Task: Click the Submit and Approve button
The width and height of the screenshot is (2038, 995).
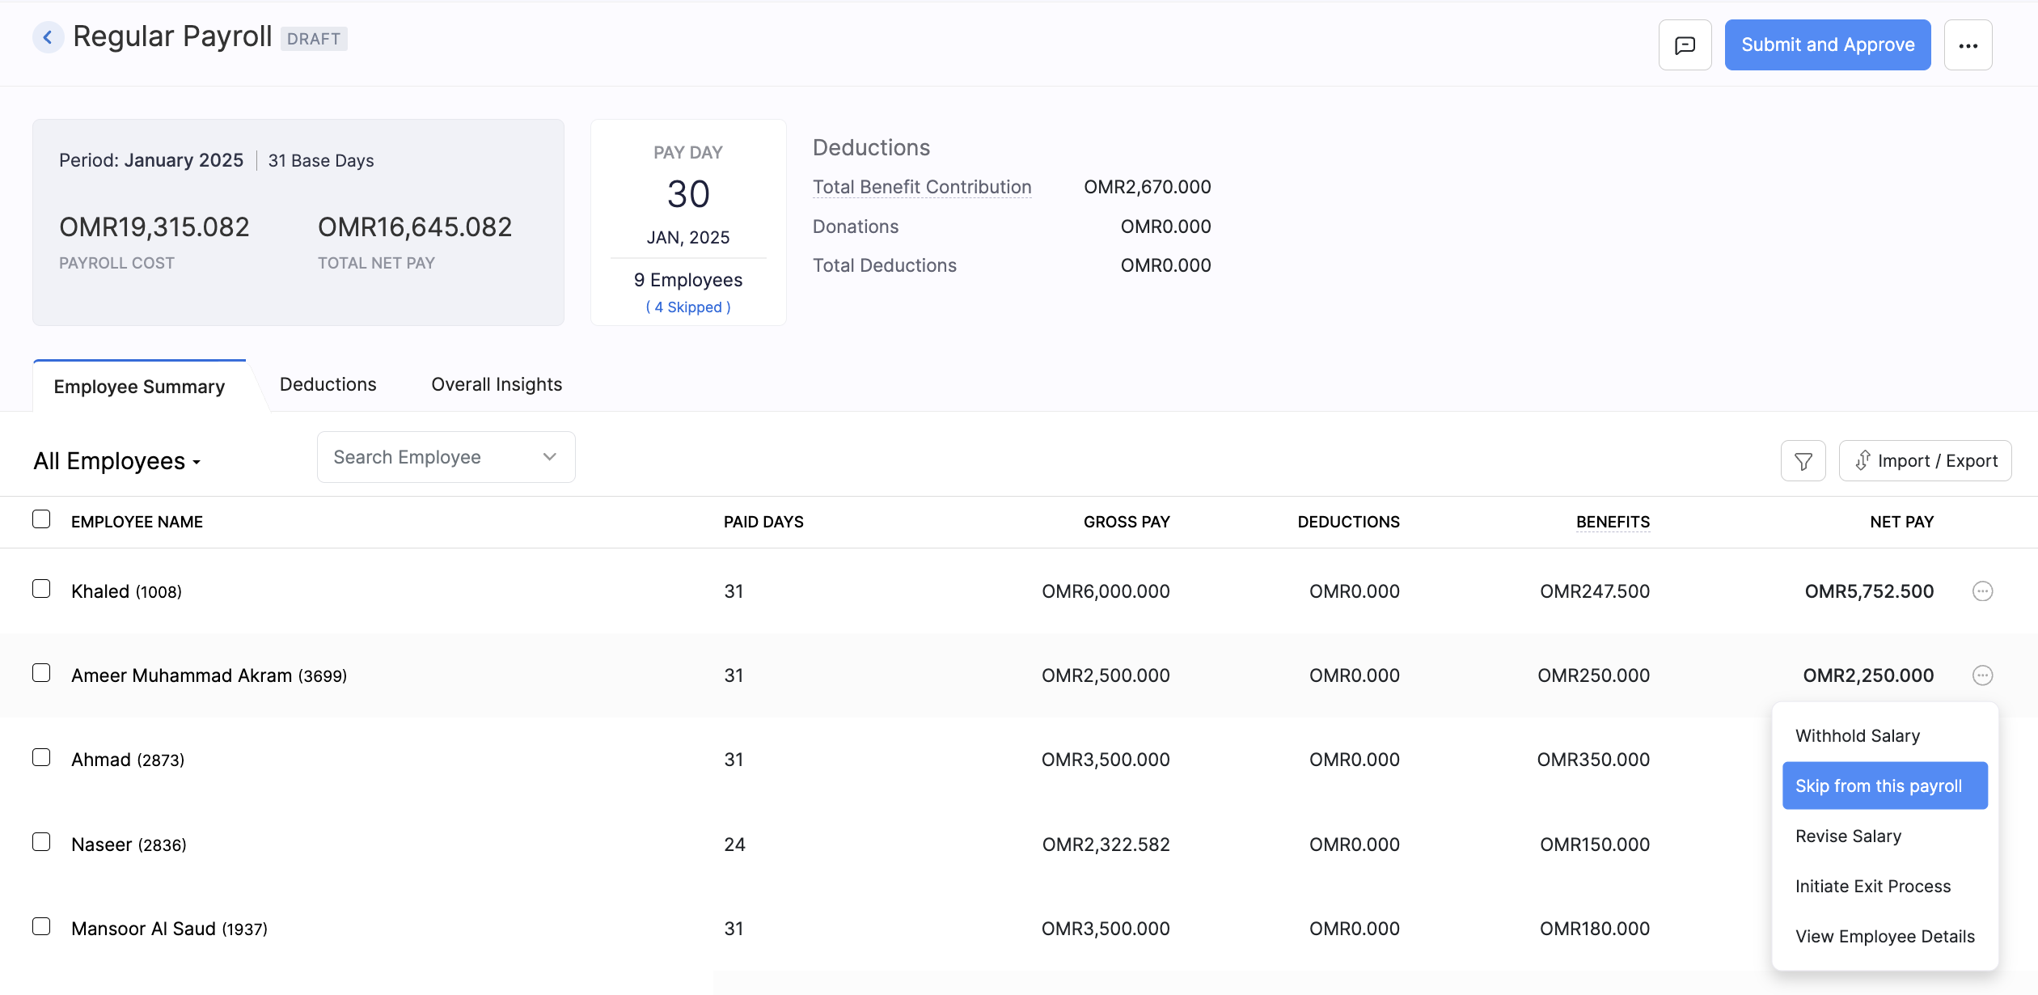Action: click(x=1828, y=44)
